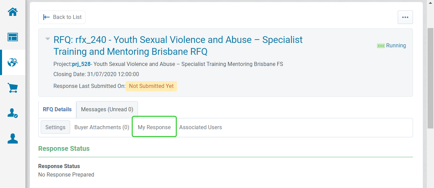Open the dashboard layout icon in sidebar
434x188 pixels.
(x=13, y=37)
